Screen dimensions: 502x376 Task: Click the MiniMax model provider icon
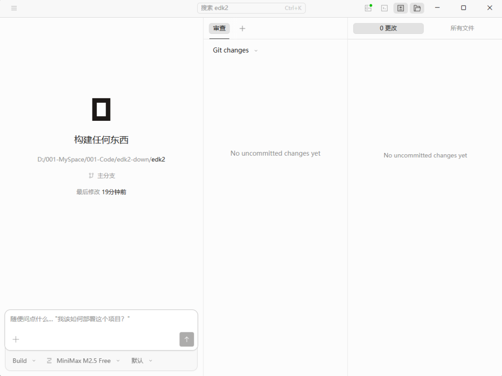[x=49, y=361]
